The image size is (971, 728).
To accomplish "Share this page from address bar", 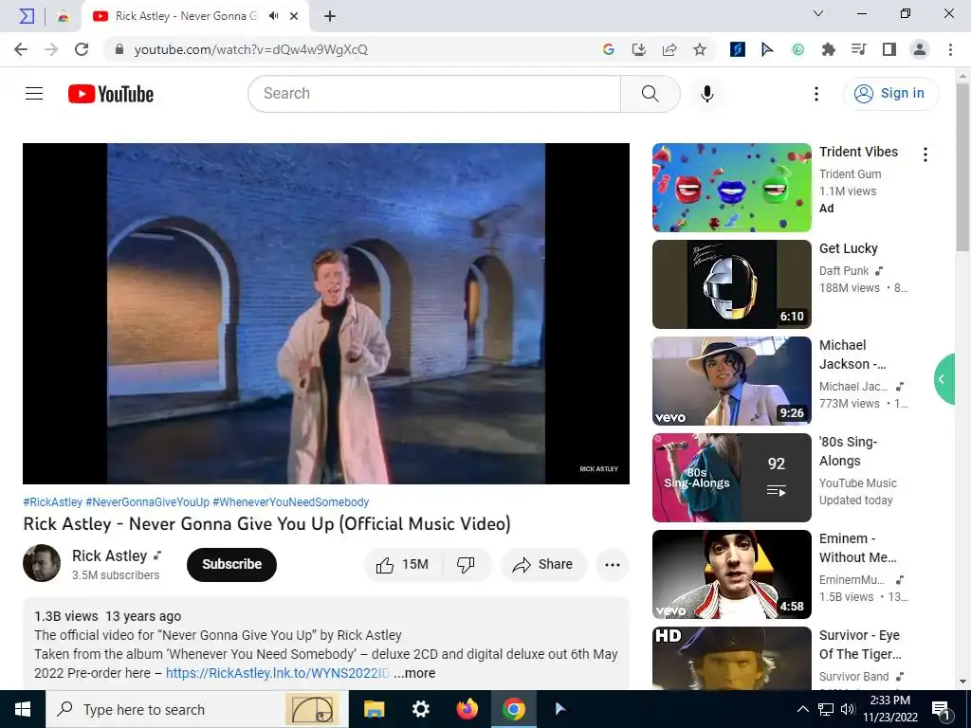I will tap(669, 49).
